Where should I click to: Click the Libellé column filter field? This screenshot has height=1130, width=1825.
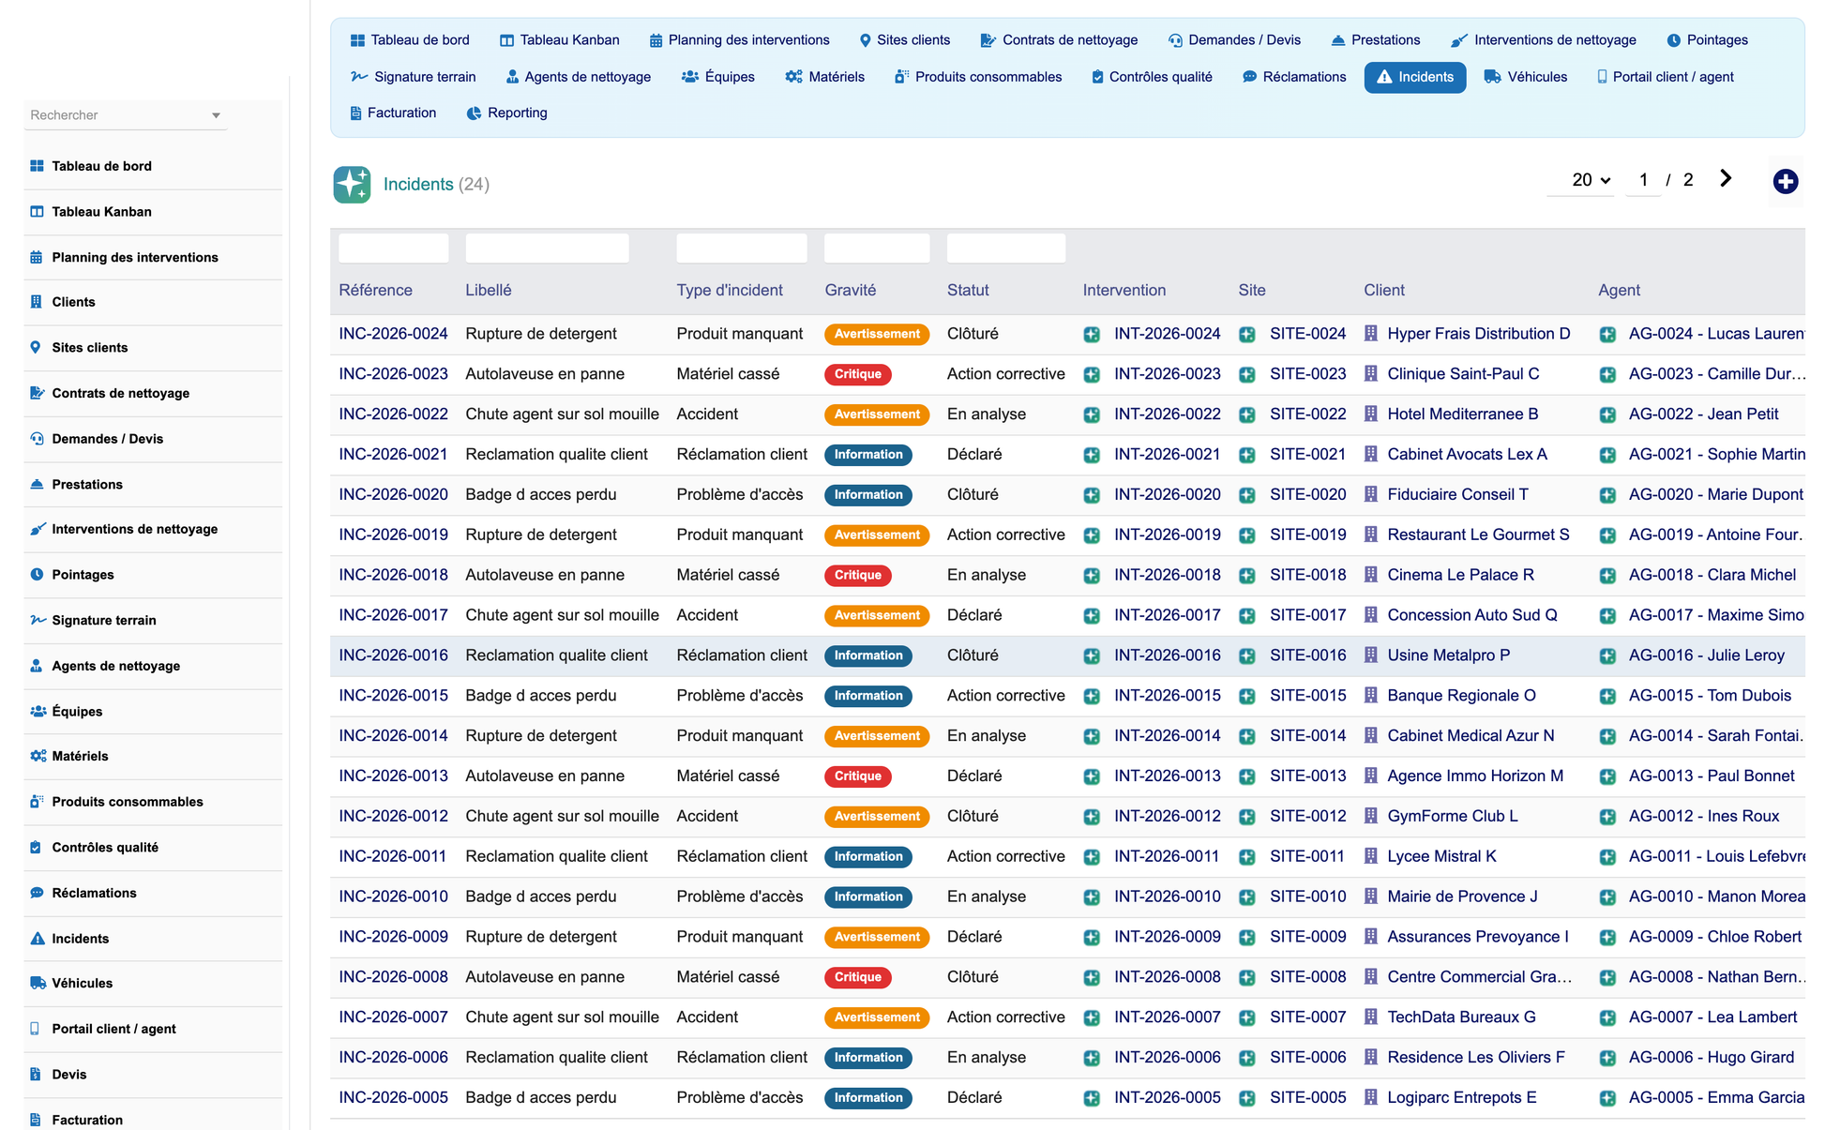547,249
